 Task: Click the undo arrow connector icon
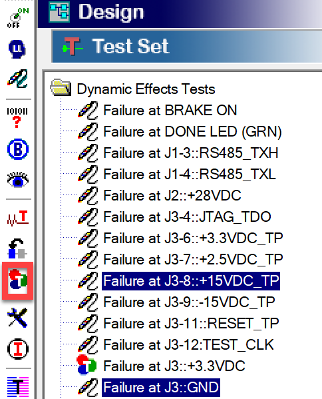17,248
